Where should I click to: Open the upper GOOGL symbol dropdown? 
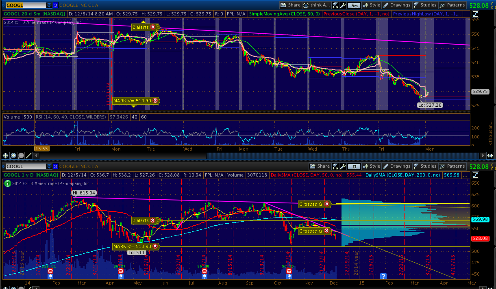coord(49,5)
